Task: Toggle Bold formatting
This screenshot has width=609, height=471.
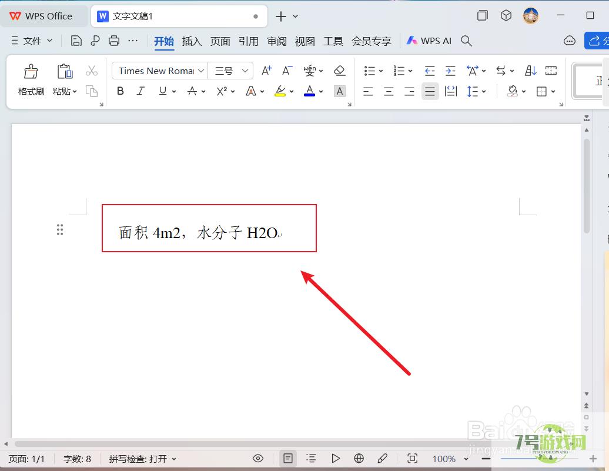Action: (x=121, y=91)
